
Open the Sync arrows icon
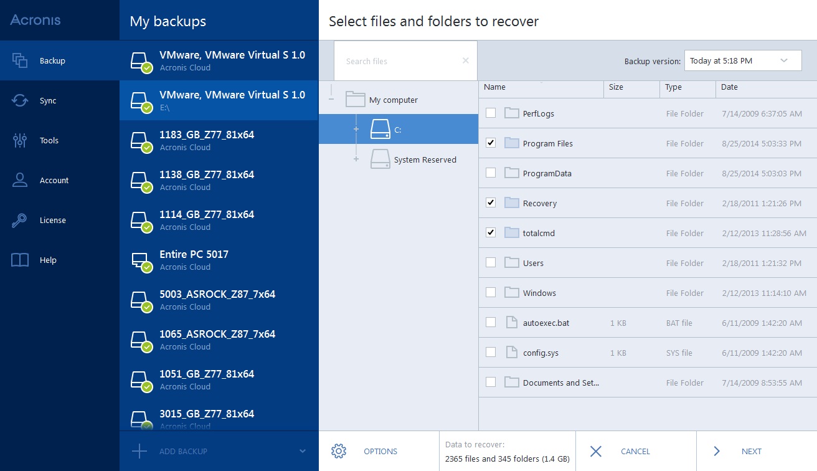click(20, 100)
